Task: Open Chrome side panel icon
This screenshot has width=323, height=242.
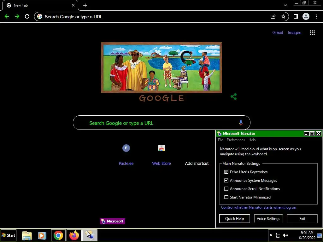Action: click(x=296, y=16)
